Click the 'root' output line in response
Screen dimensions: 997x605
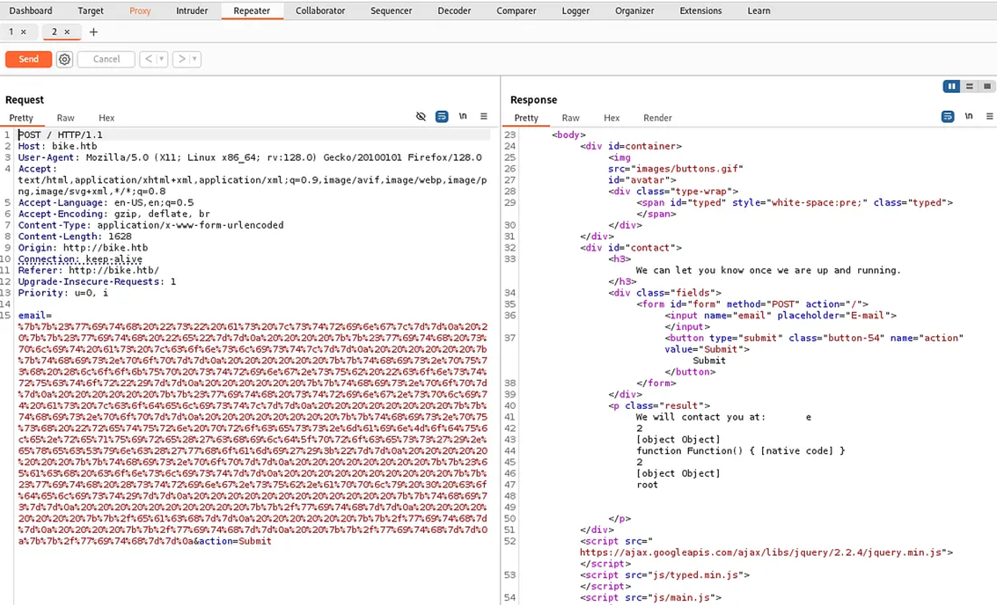click(x=647, y=485)
